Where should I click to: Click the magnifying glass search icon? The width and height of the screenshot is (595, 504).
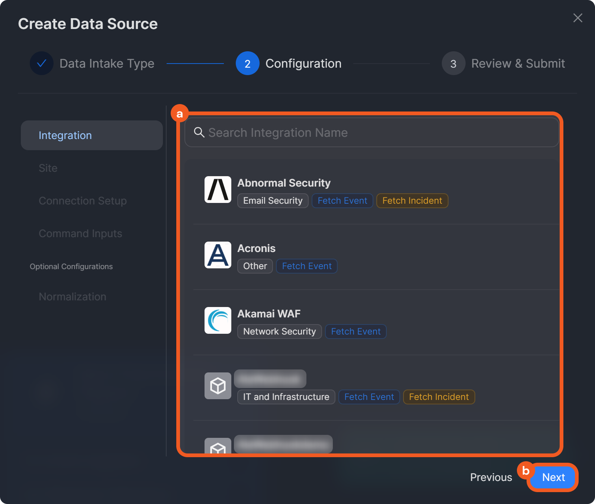click(199, 132)
